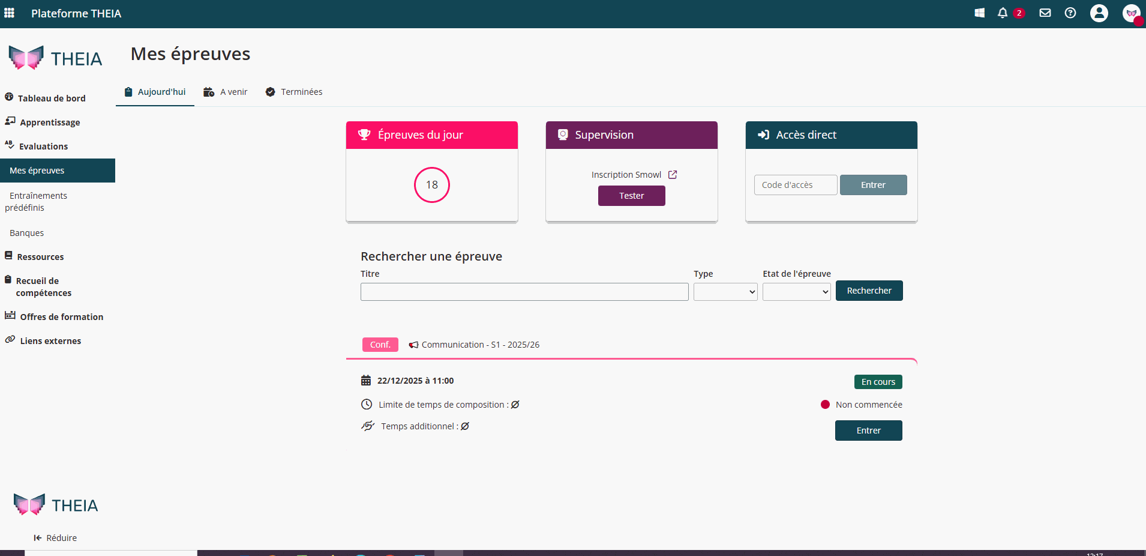
Task: Click the external link icon beside Inscription Smowl
Action: click(x=673, y=175)
